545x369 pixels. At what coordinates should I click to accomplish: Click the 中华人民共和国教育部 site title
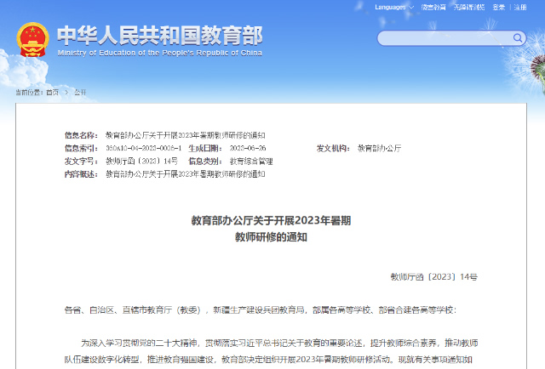pos(160,36)
